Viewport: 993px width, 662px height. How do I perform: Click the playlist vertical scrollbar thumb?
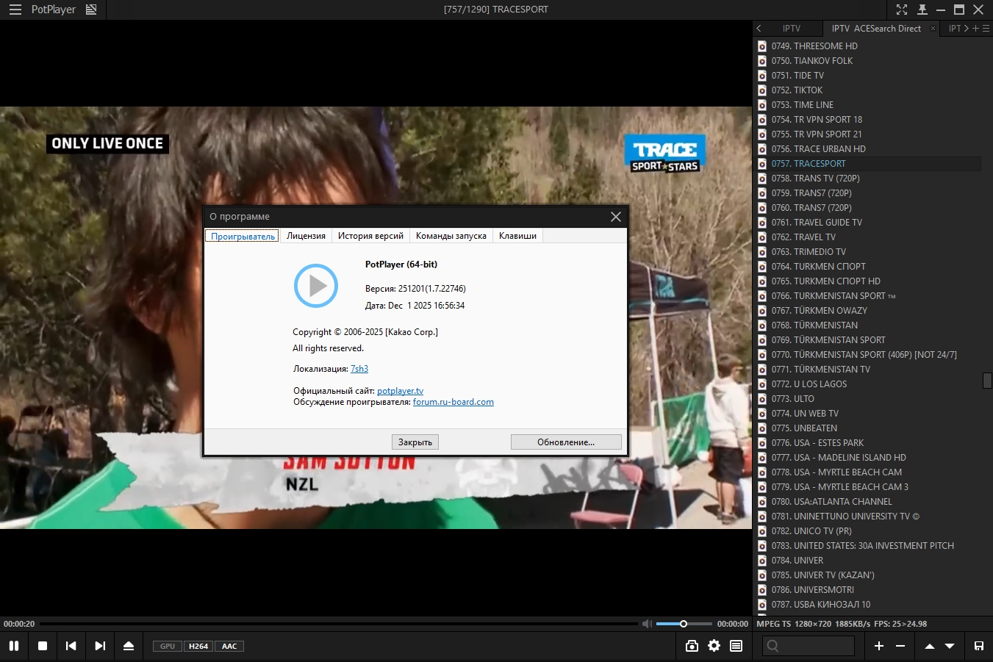pos(987,380)
